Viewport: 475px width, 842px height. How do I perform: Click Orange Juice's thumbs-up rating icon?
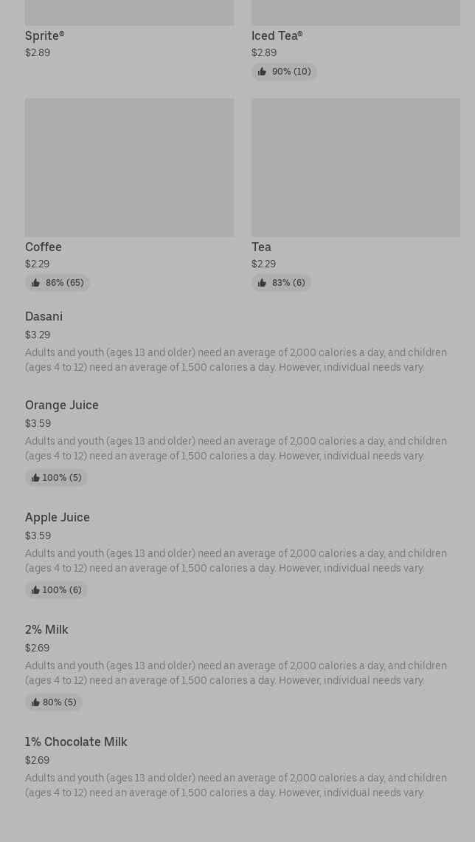(x=35, y=478)
